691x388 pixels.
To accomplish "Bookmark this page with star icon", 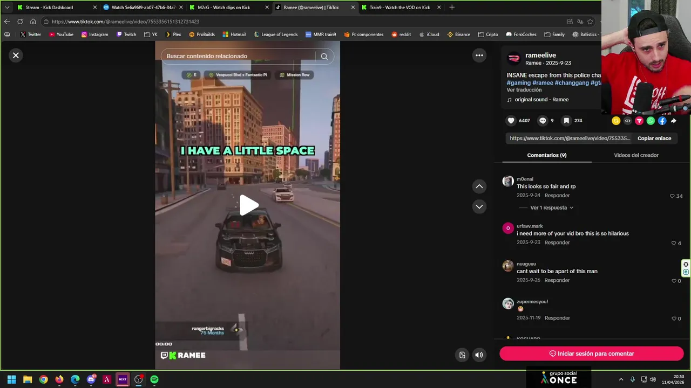I will pos(590,22).
